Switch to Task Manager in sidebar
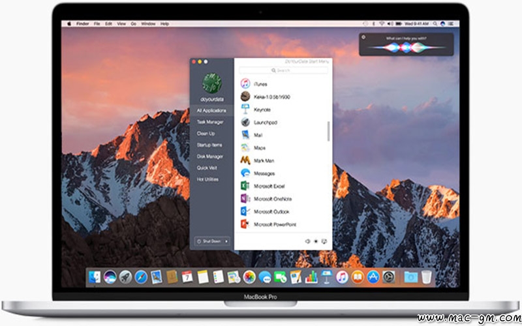The image size is (522, 326). tap(210, 122)
